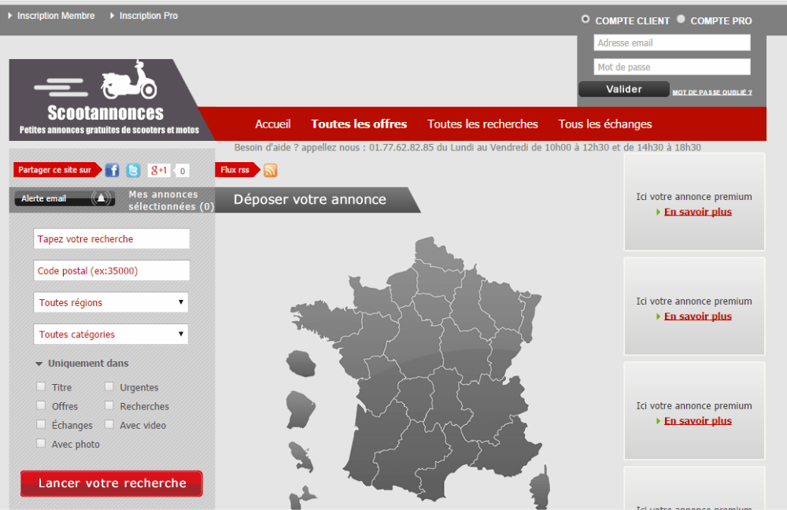The image size is (787, 510).
Task: Open the Toutes catégories dropdown
Action: pos(111,334)
